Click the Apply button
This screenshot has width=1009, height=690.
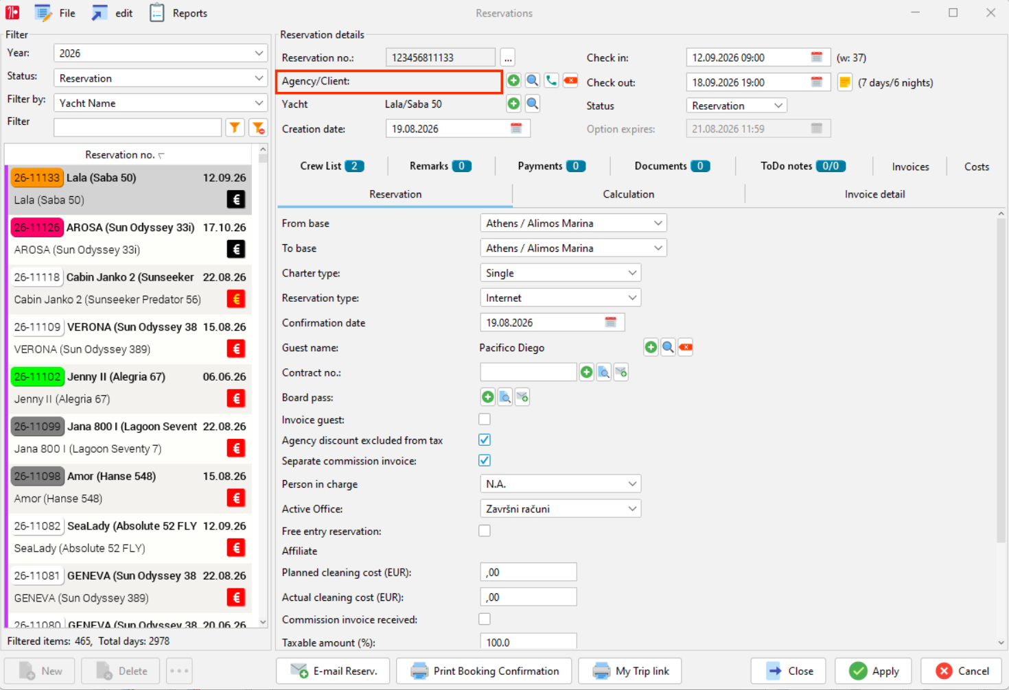click(873, 671)
